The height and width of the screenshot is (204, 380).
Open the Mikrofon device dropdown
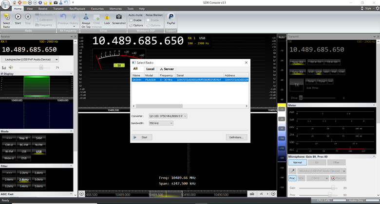pos(322,171)
